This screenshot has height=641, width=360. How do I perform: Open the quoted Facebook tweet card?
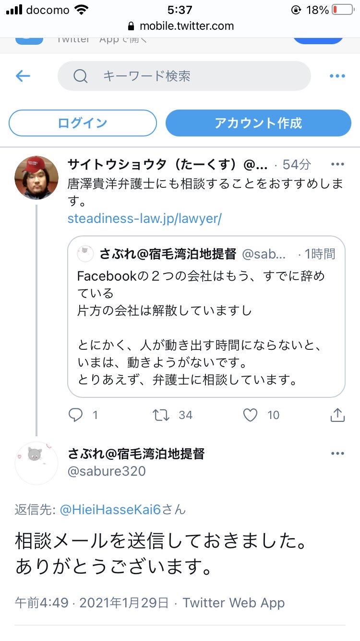(x=206, y=316)
